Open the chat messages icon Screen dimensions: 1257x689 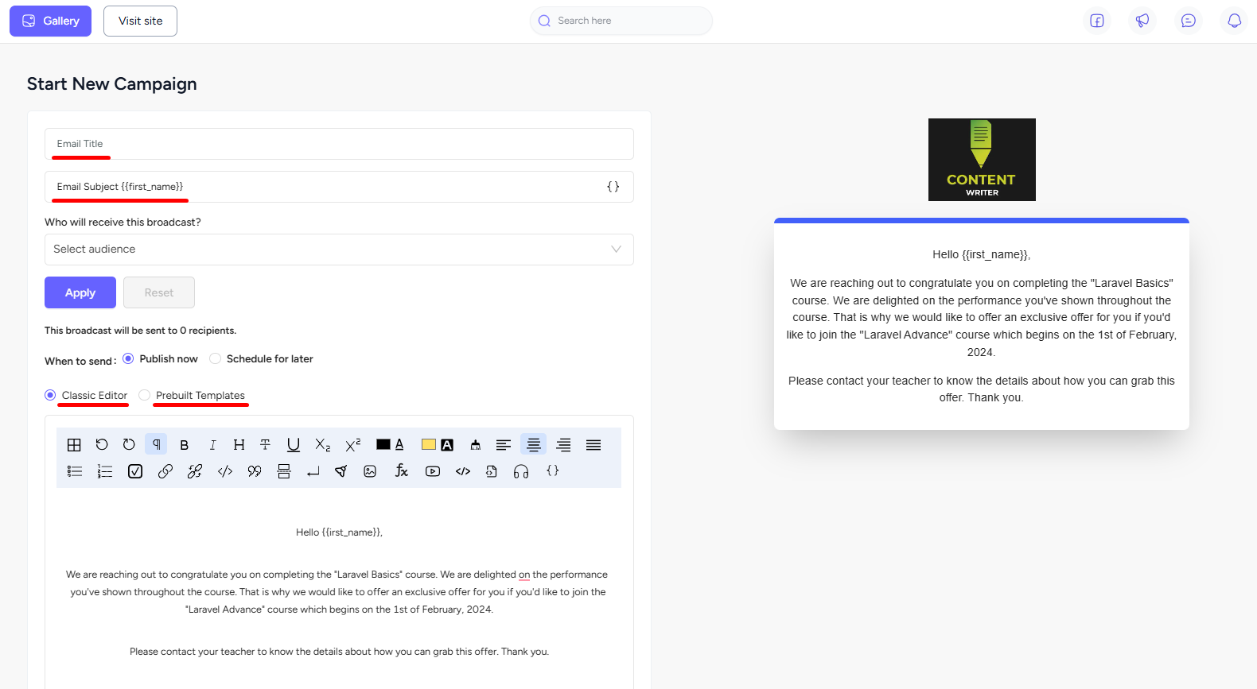pos(1189,21)
